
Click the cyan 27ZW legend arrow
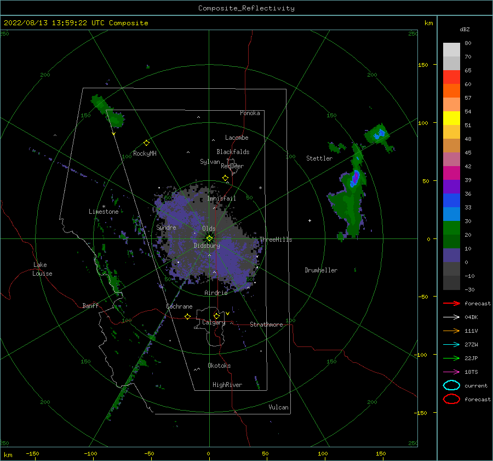tap(451, 345)
